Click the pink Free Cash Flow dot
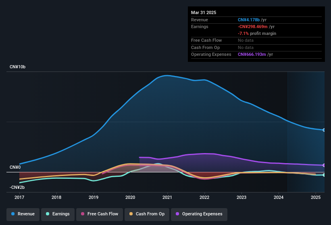 pyautogui.click(x=83, y=214)
